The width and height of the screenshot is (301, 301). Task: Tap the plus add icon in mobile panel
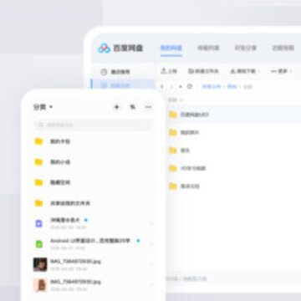[117, 107]
